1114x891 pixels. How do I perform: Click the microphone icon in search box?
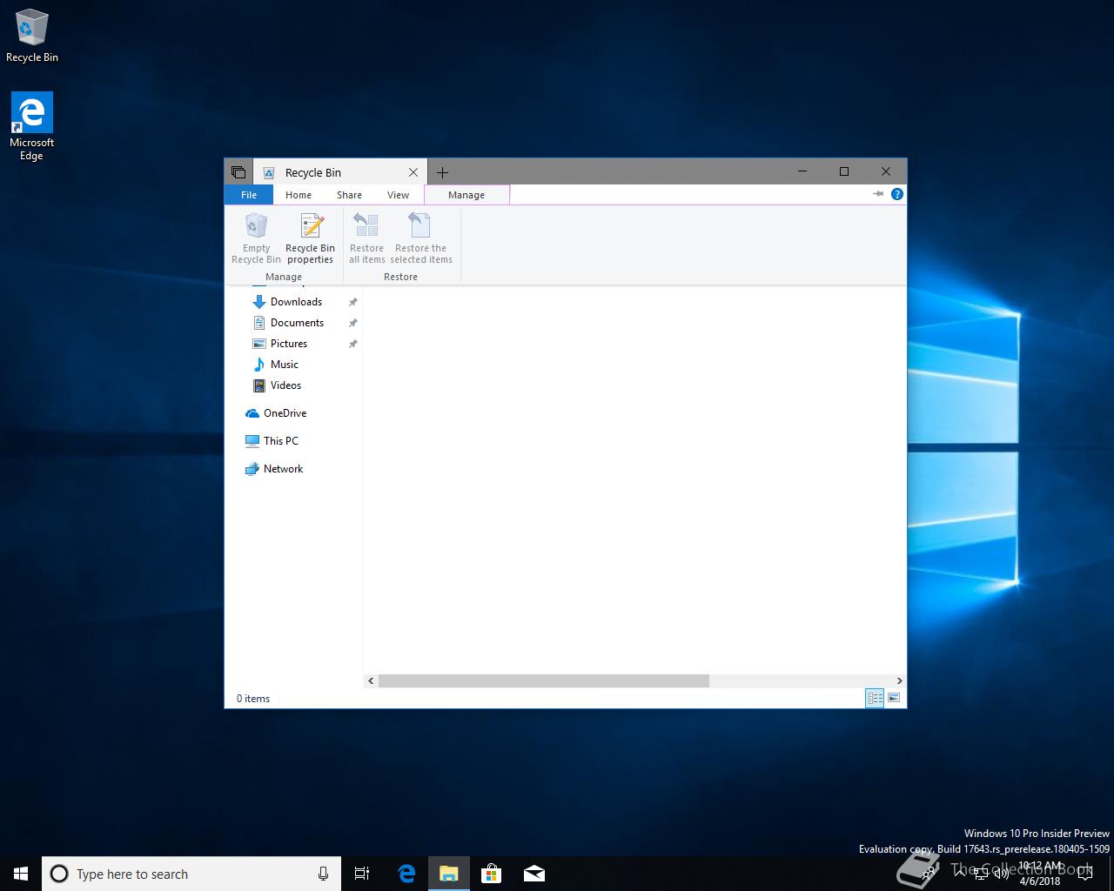point(323,874)
